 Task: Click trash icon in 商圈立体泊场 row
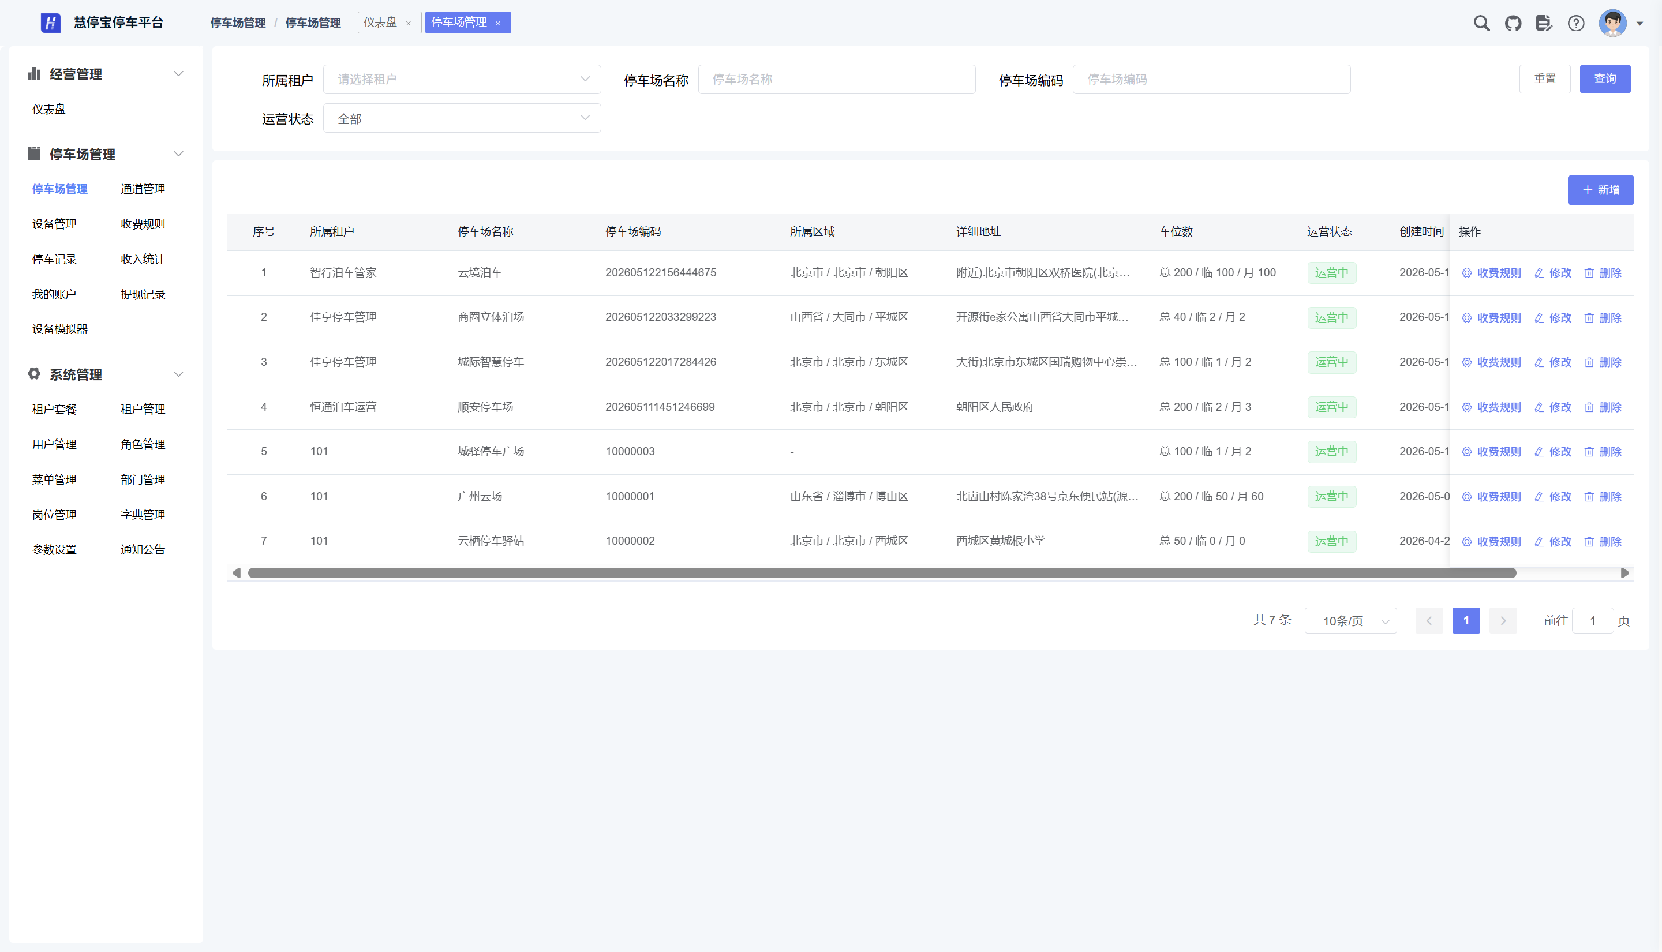coord(1589,318)
